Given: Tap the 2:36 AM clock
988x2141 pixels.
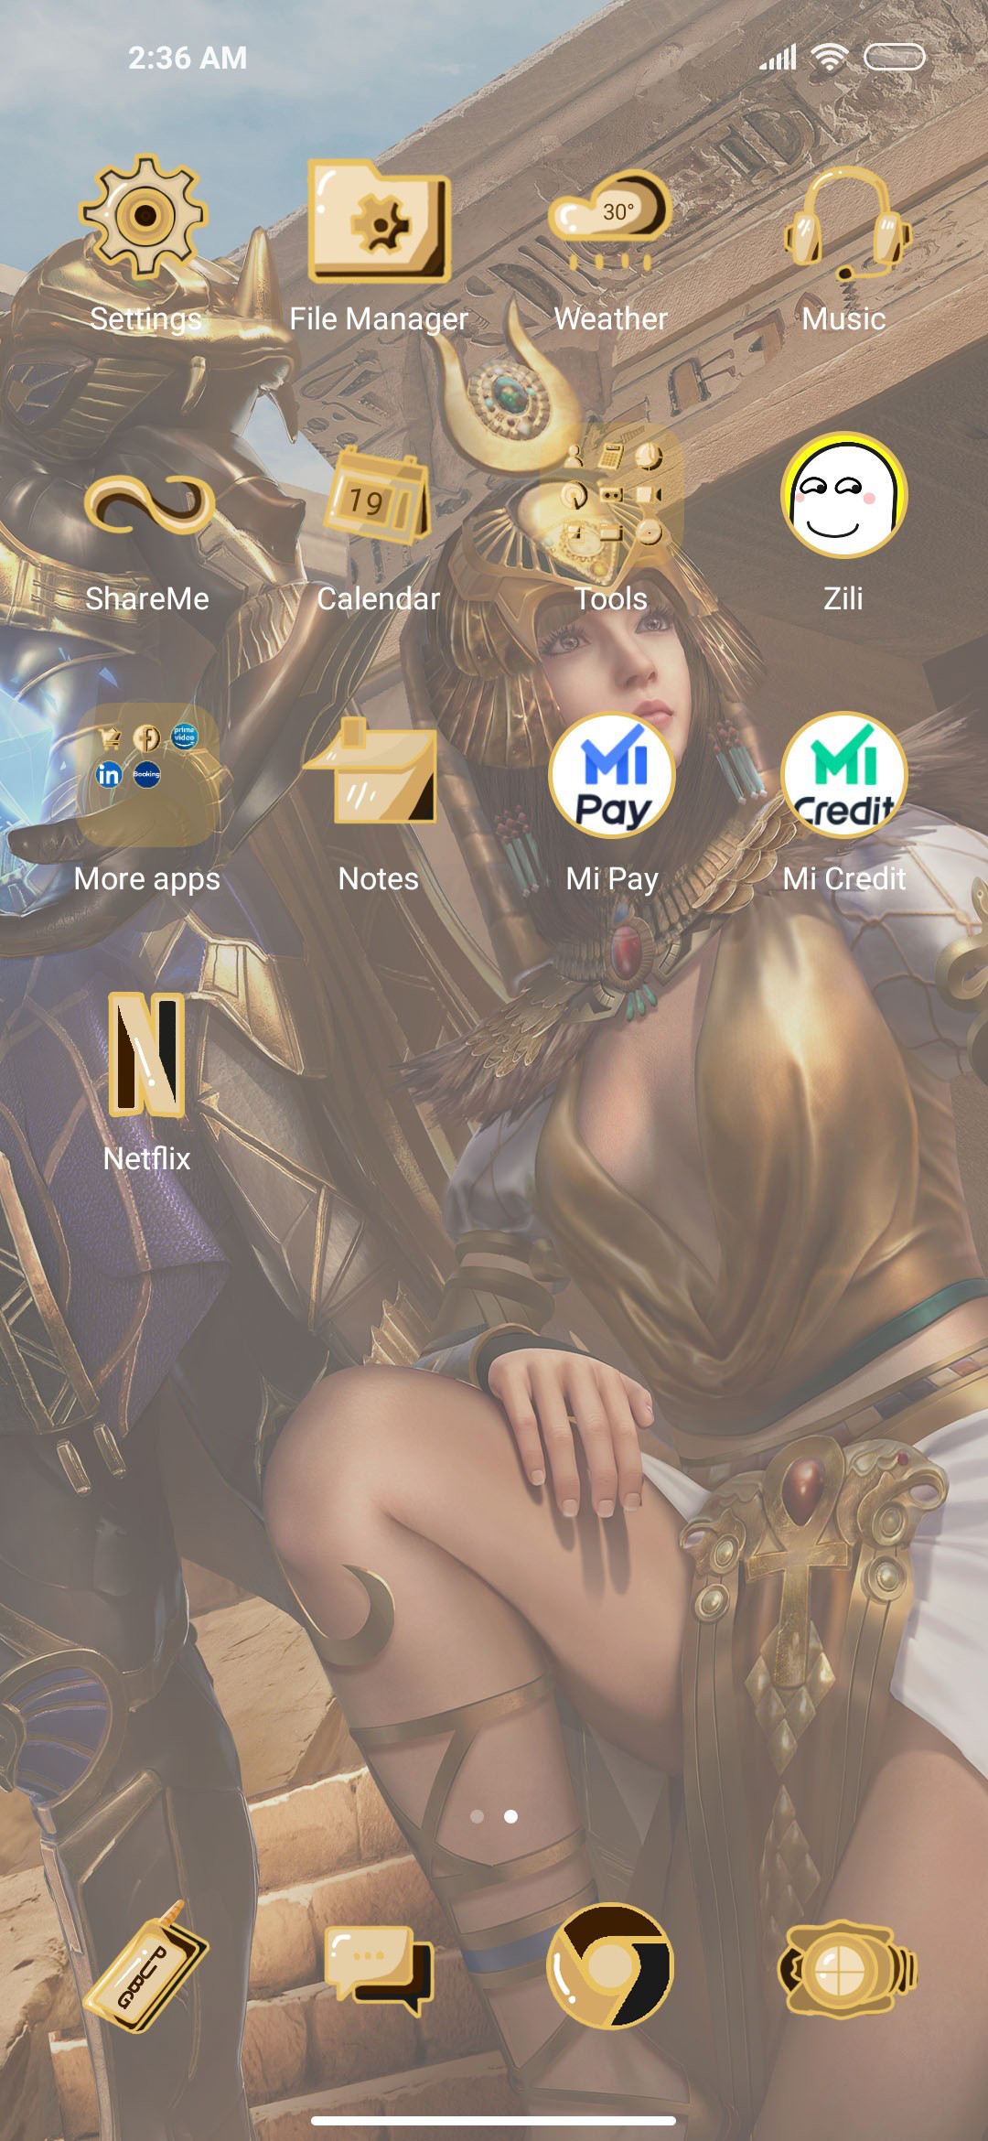Looking at the screenshot, I should [x=188, y=58].
